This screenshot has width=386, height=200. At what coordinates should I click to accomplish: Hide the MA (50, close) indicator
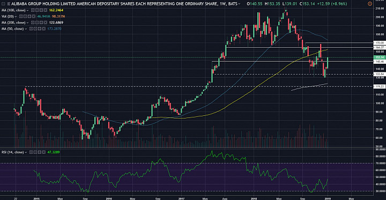pyautogui.click(x=31, y=29)
